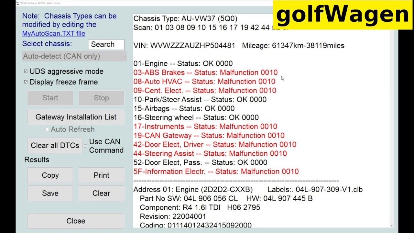Toggle the Use CAN Command checkbox
Screen dimensions: 414x233
85,146
